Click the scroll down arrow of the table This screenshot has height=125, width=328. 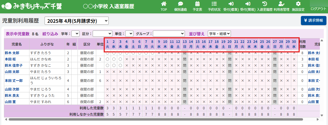click(x=321, y=115)
